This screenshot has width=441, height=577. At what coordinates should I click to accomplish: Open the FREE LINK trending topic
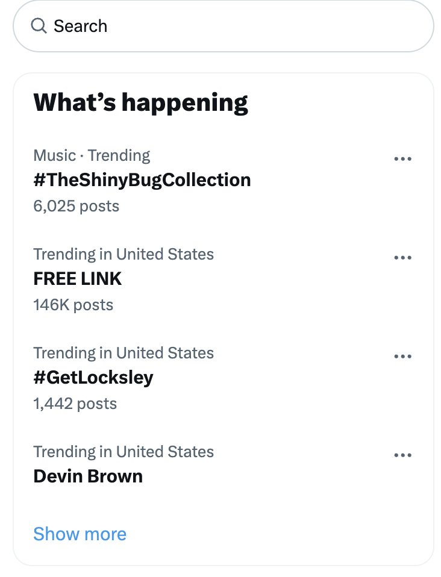point(78,278)
